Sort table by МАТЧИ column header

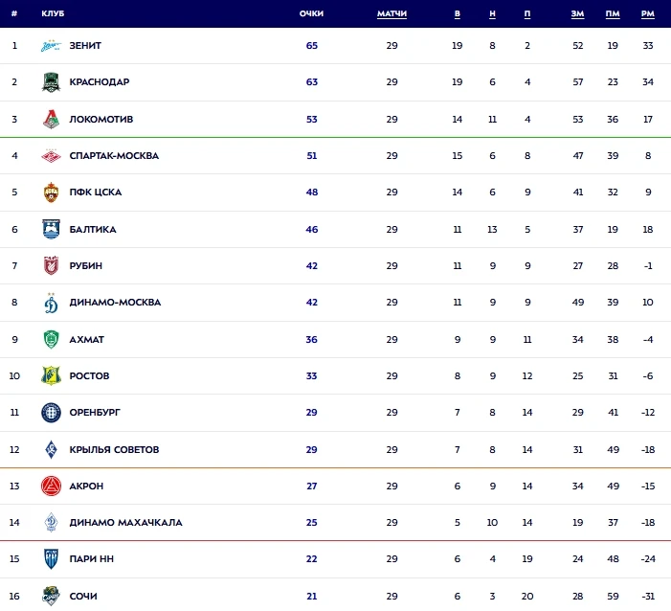point(391,13)
